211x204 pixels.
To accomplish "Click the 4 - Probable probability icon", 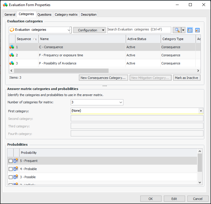I will (16, 169).
